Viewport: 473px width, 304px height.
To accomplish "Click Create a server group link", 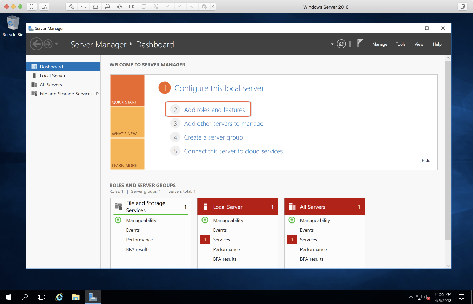I will click(213, 137).
